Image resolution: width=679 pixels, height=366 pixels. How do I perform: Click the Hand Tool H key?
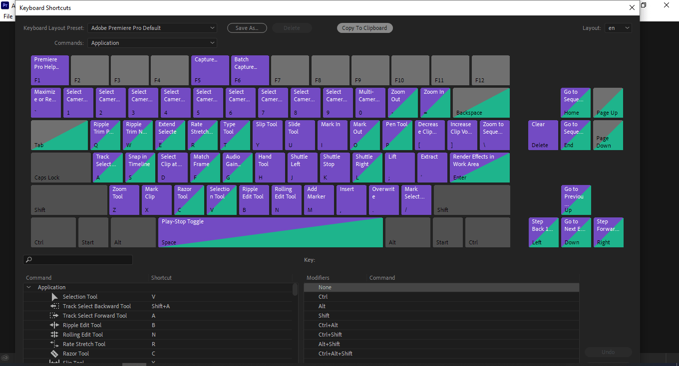point(270,168)
